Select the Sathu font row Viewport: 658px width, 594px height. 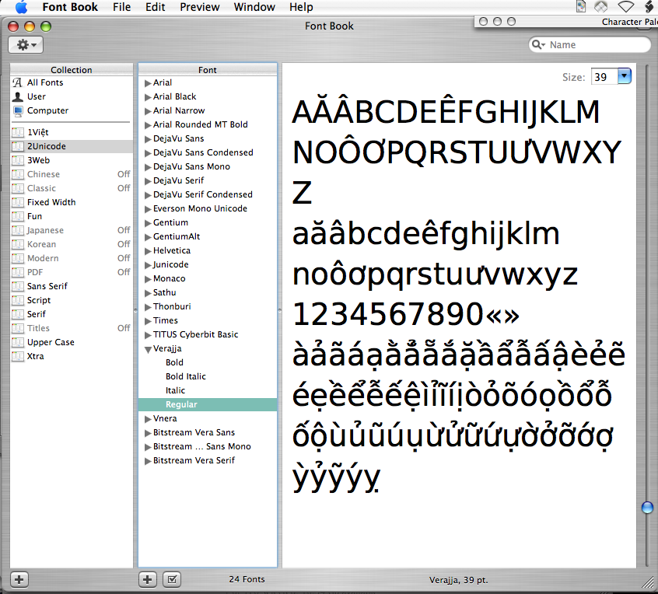pyautogui.click(x=208, y=293)
